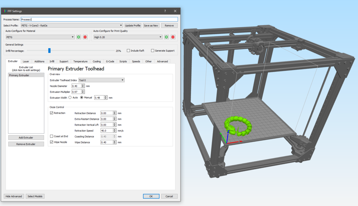The image size is (358, 206).
Task: Click the 25% infill percentage value
Action: [118, 51]
